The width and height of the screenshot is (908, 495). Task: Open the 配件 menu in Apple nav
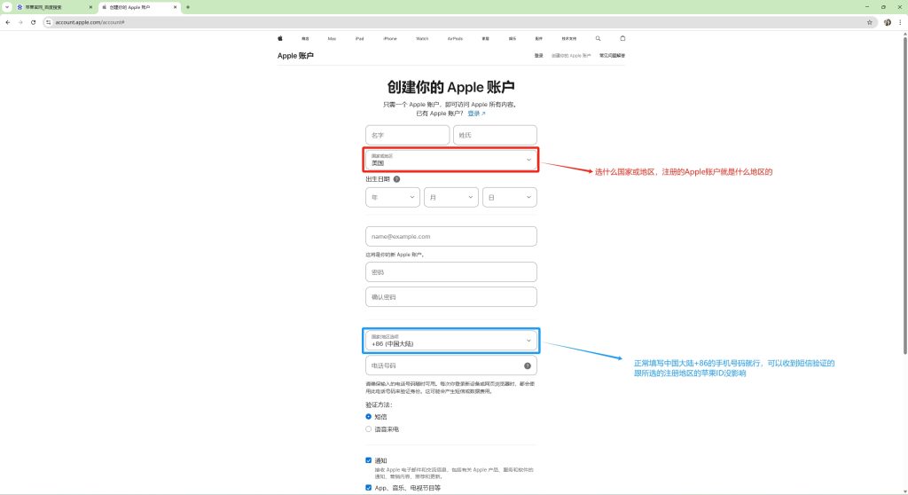click(x=538, y=39)
